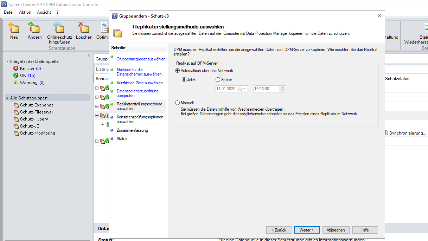Click the System Center app title icon
This screenshot has width=428, height=241.
4,5
